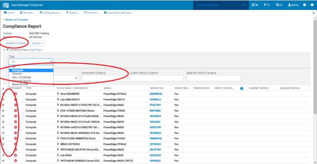This screenshot has height=164, width=317.
Task: Open service tag 8QHMDH2 link
Action: [x=156, y=94]
